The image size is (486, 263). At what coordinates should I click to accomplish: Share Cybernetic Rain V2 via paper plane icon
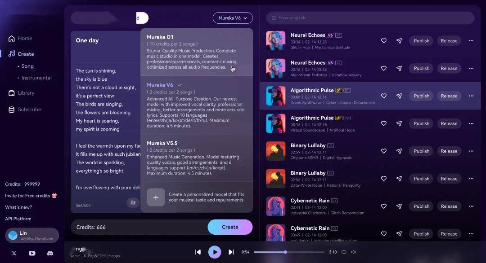399,234
